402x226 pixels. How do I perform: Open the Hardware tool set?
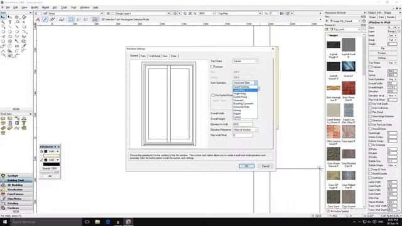coord(16,208)
